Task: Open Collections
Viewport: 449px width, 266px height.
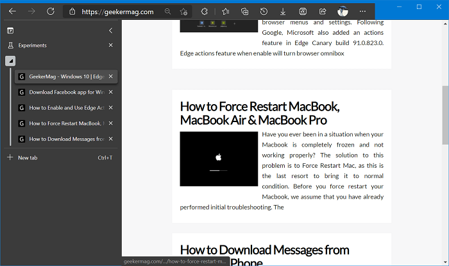Action: tap(245, 12)
